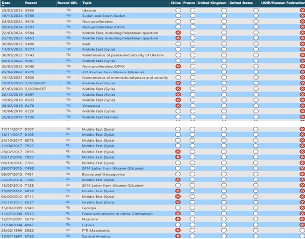Select date cell 10/01/1997
The image size is (305, 239).
12,236
